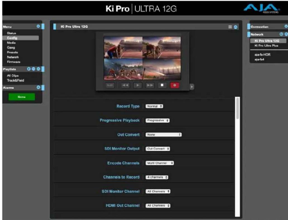Select the aja-fs-HDR network device
The height and width of the screenshot is (220, 288).
[263, 55]
